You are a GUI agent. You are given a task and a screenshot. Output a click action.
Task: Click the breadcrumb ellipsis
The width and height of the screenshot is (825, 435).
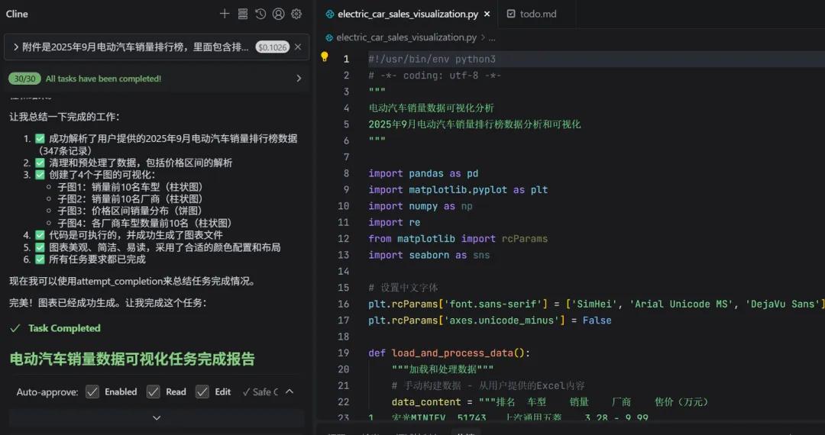[492, 38]
